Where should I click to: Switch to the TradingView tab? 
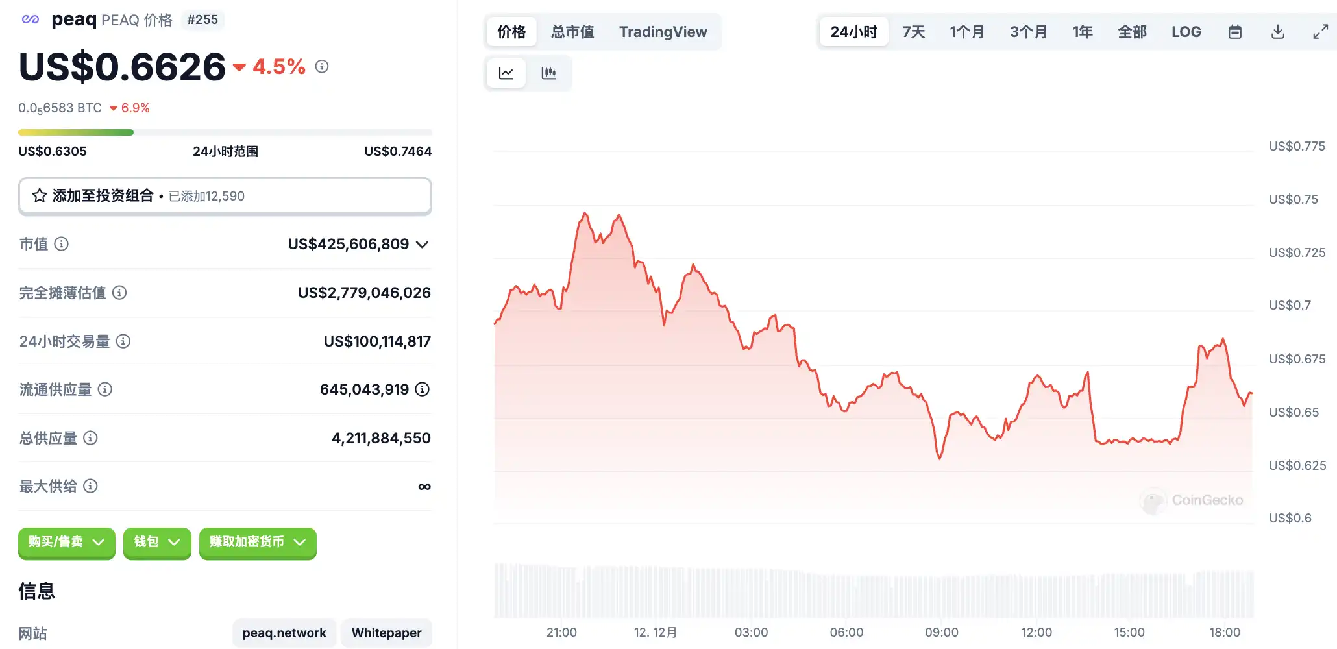click(663, 32)
